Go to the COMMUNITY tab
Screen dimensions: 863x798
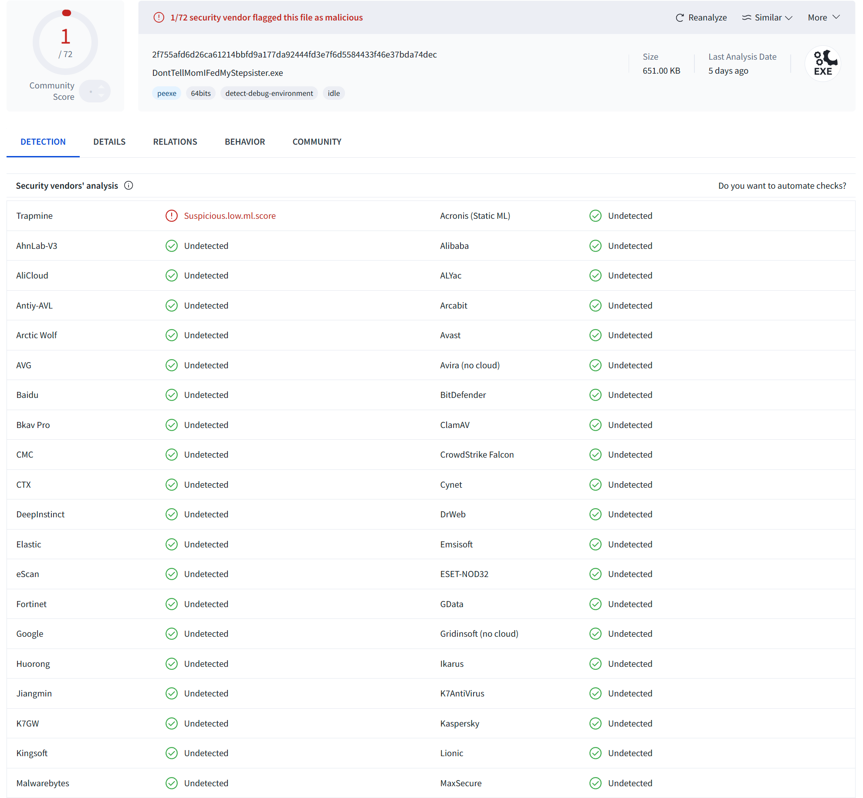[317, 142]
